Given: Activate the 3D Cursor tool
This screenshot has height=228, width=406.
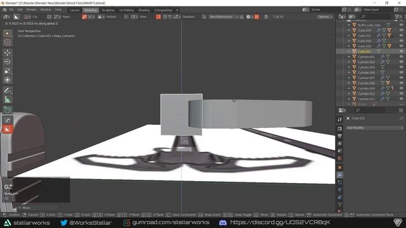Looking at the screenshot, I should click(7, 42).
